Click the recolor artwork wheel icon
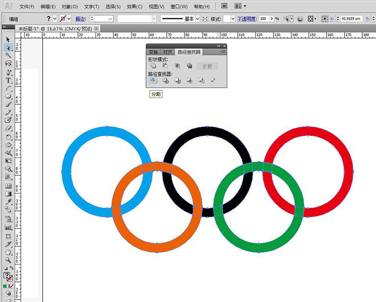 point(300,19)
